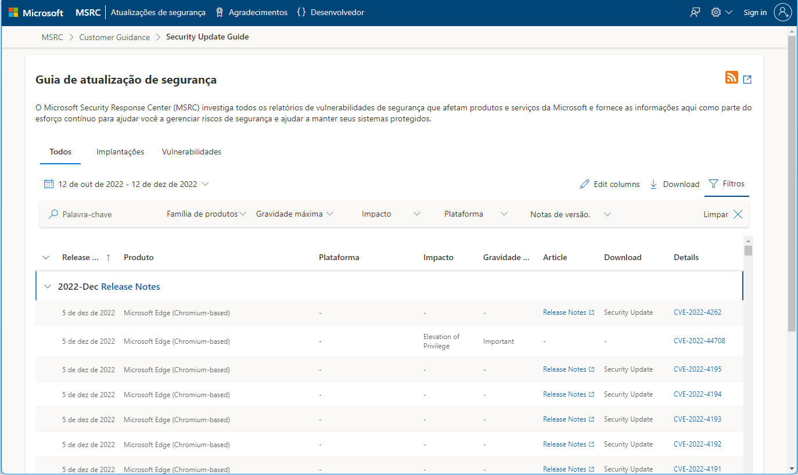This screenshot has height=475, width=798.
Task: Open the Impacto filter dropdown
Action: tap(391, 214)
